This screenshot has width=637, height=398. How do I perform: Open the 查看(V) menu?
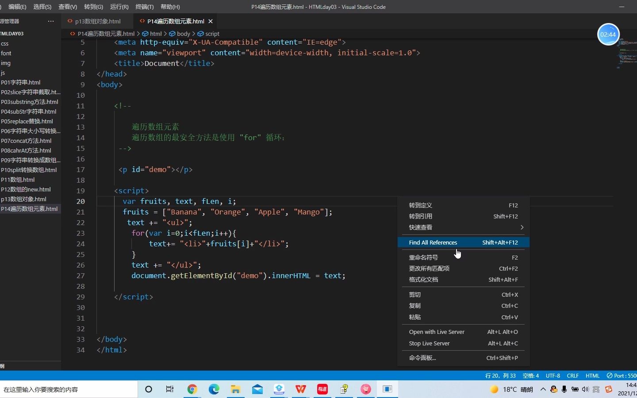pos(68,7)
